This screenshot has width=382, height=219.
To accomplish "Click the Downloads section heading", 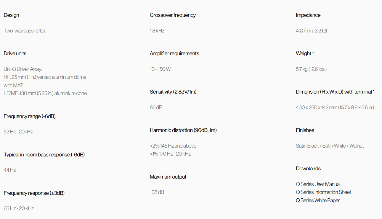I will pyautogui.click(x=308, y=169).
